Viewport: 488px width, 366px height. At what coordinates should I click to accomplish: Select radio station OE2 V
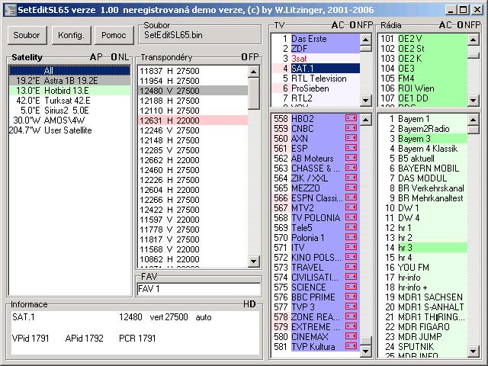[423, 39]
